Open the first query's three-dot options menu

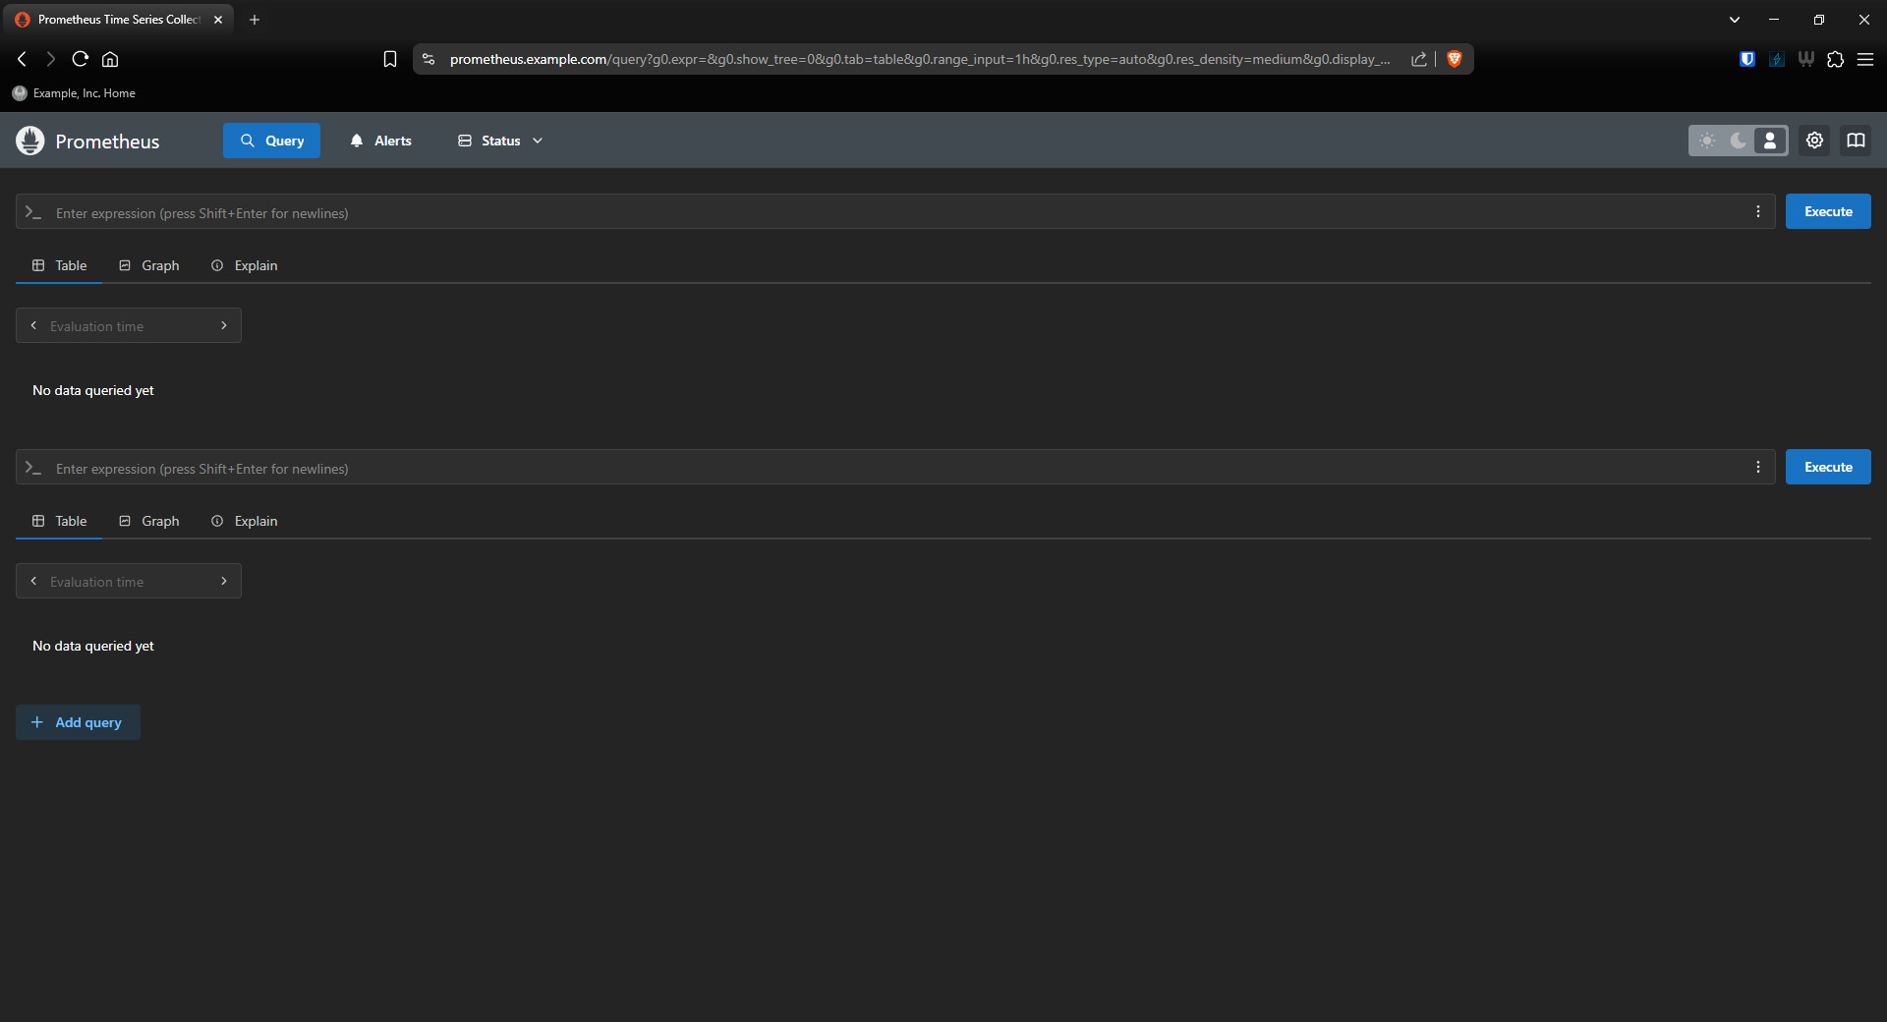[1757, 212]
